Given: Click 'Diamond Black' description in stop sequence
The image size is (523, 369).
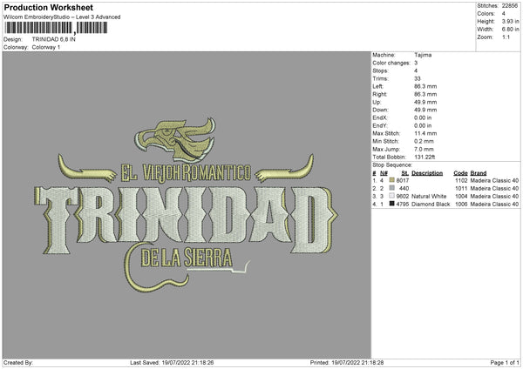Looking at the screenshot, I should [x=431, y=205].
